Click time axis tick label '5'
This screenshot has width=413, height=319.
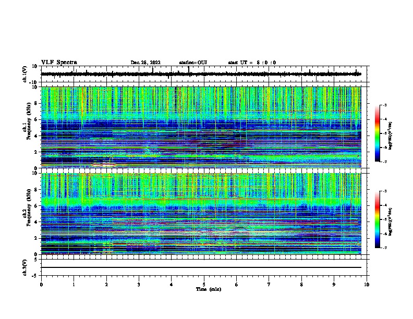204,285
